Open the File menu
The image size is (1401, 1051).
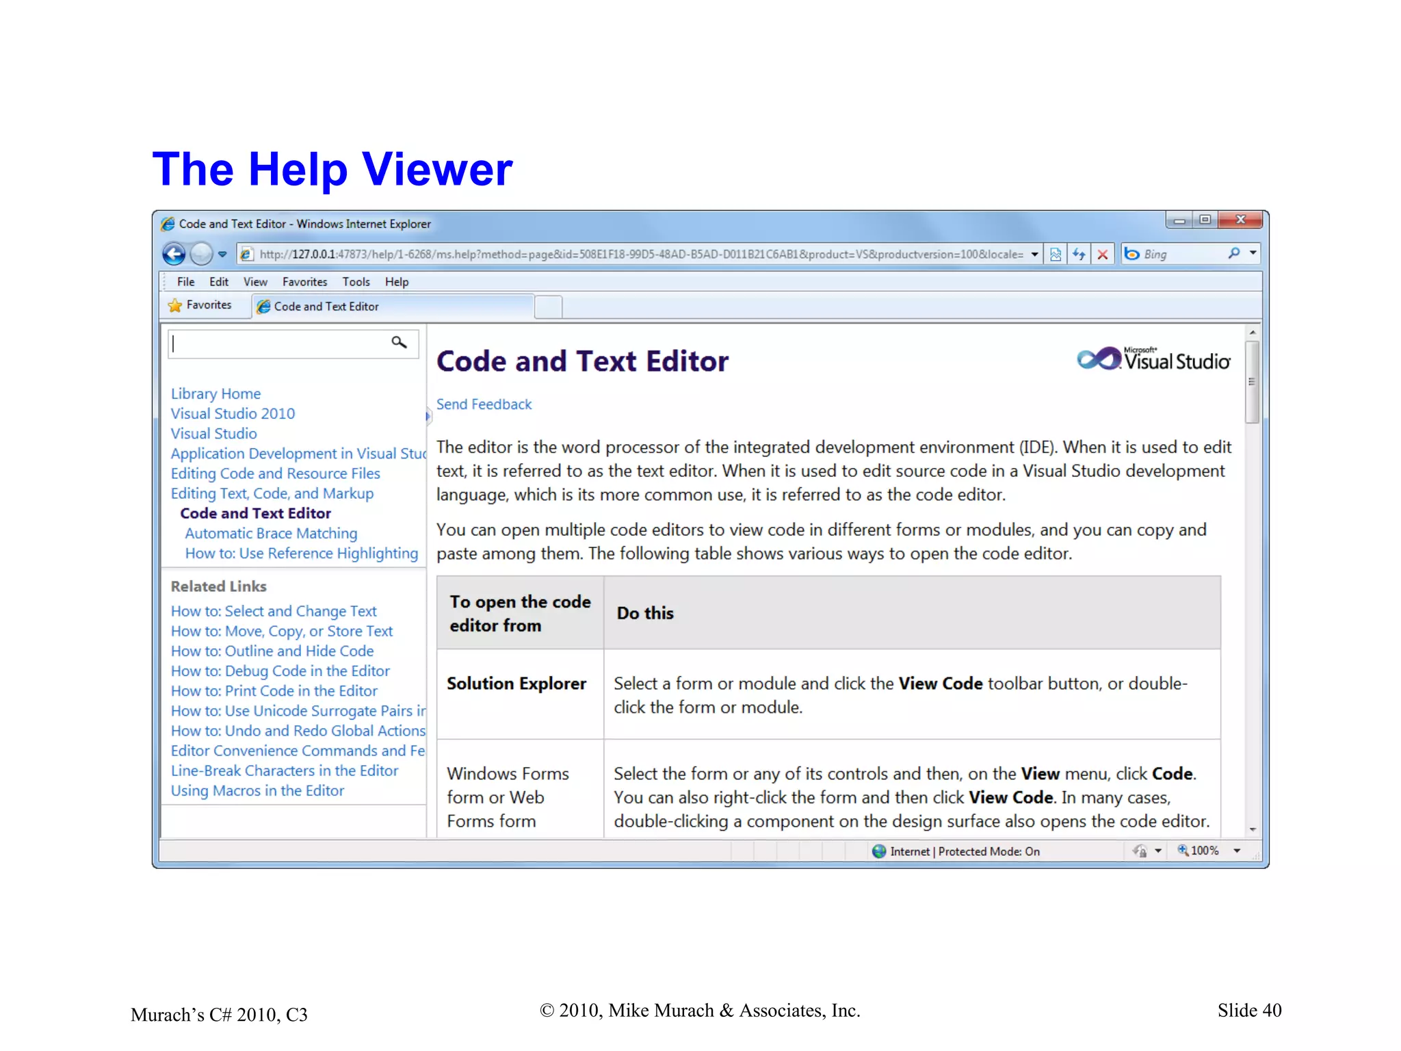point(185,282)
